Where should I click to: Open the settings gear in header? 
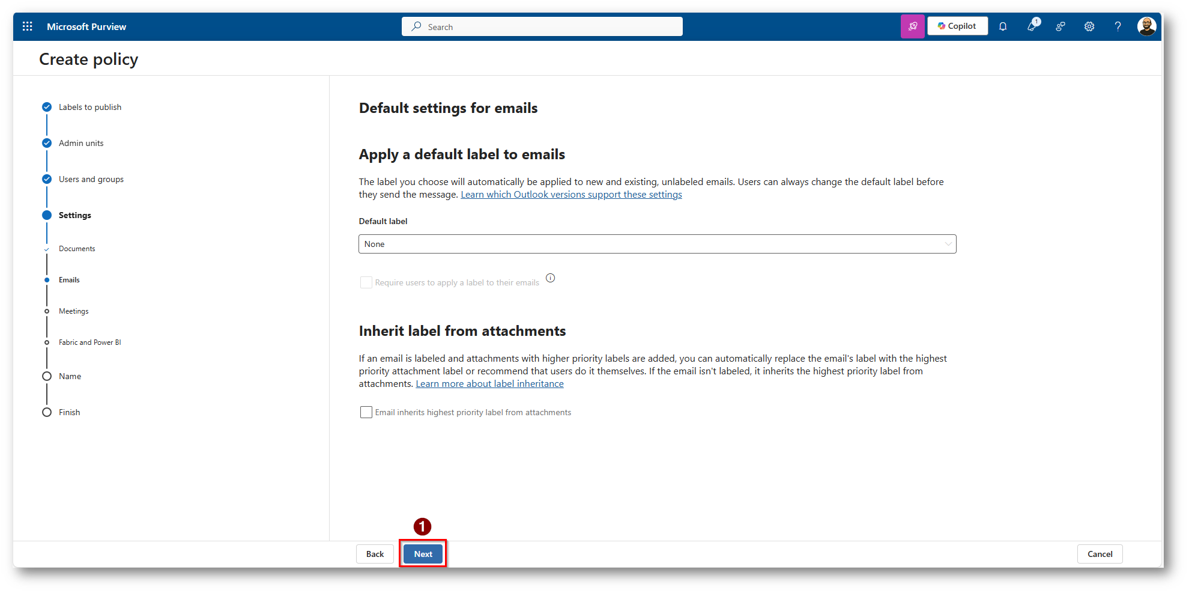[1089, 26]
